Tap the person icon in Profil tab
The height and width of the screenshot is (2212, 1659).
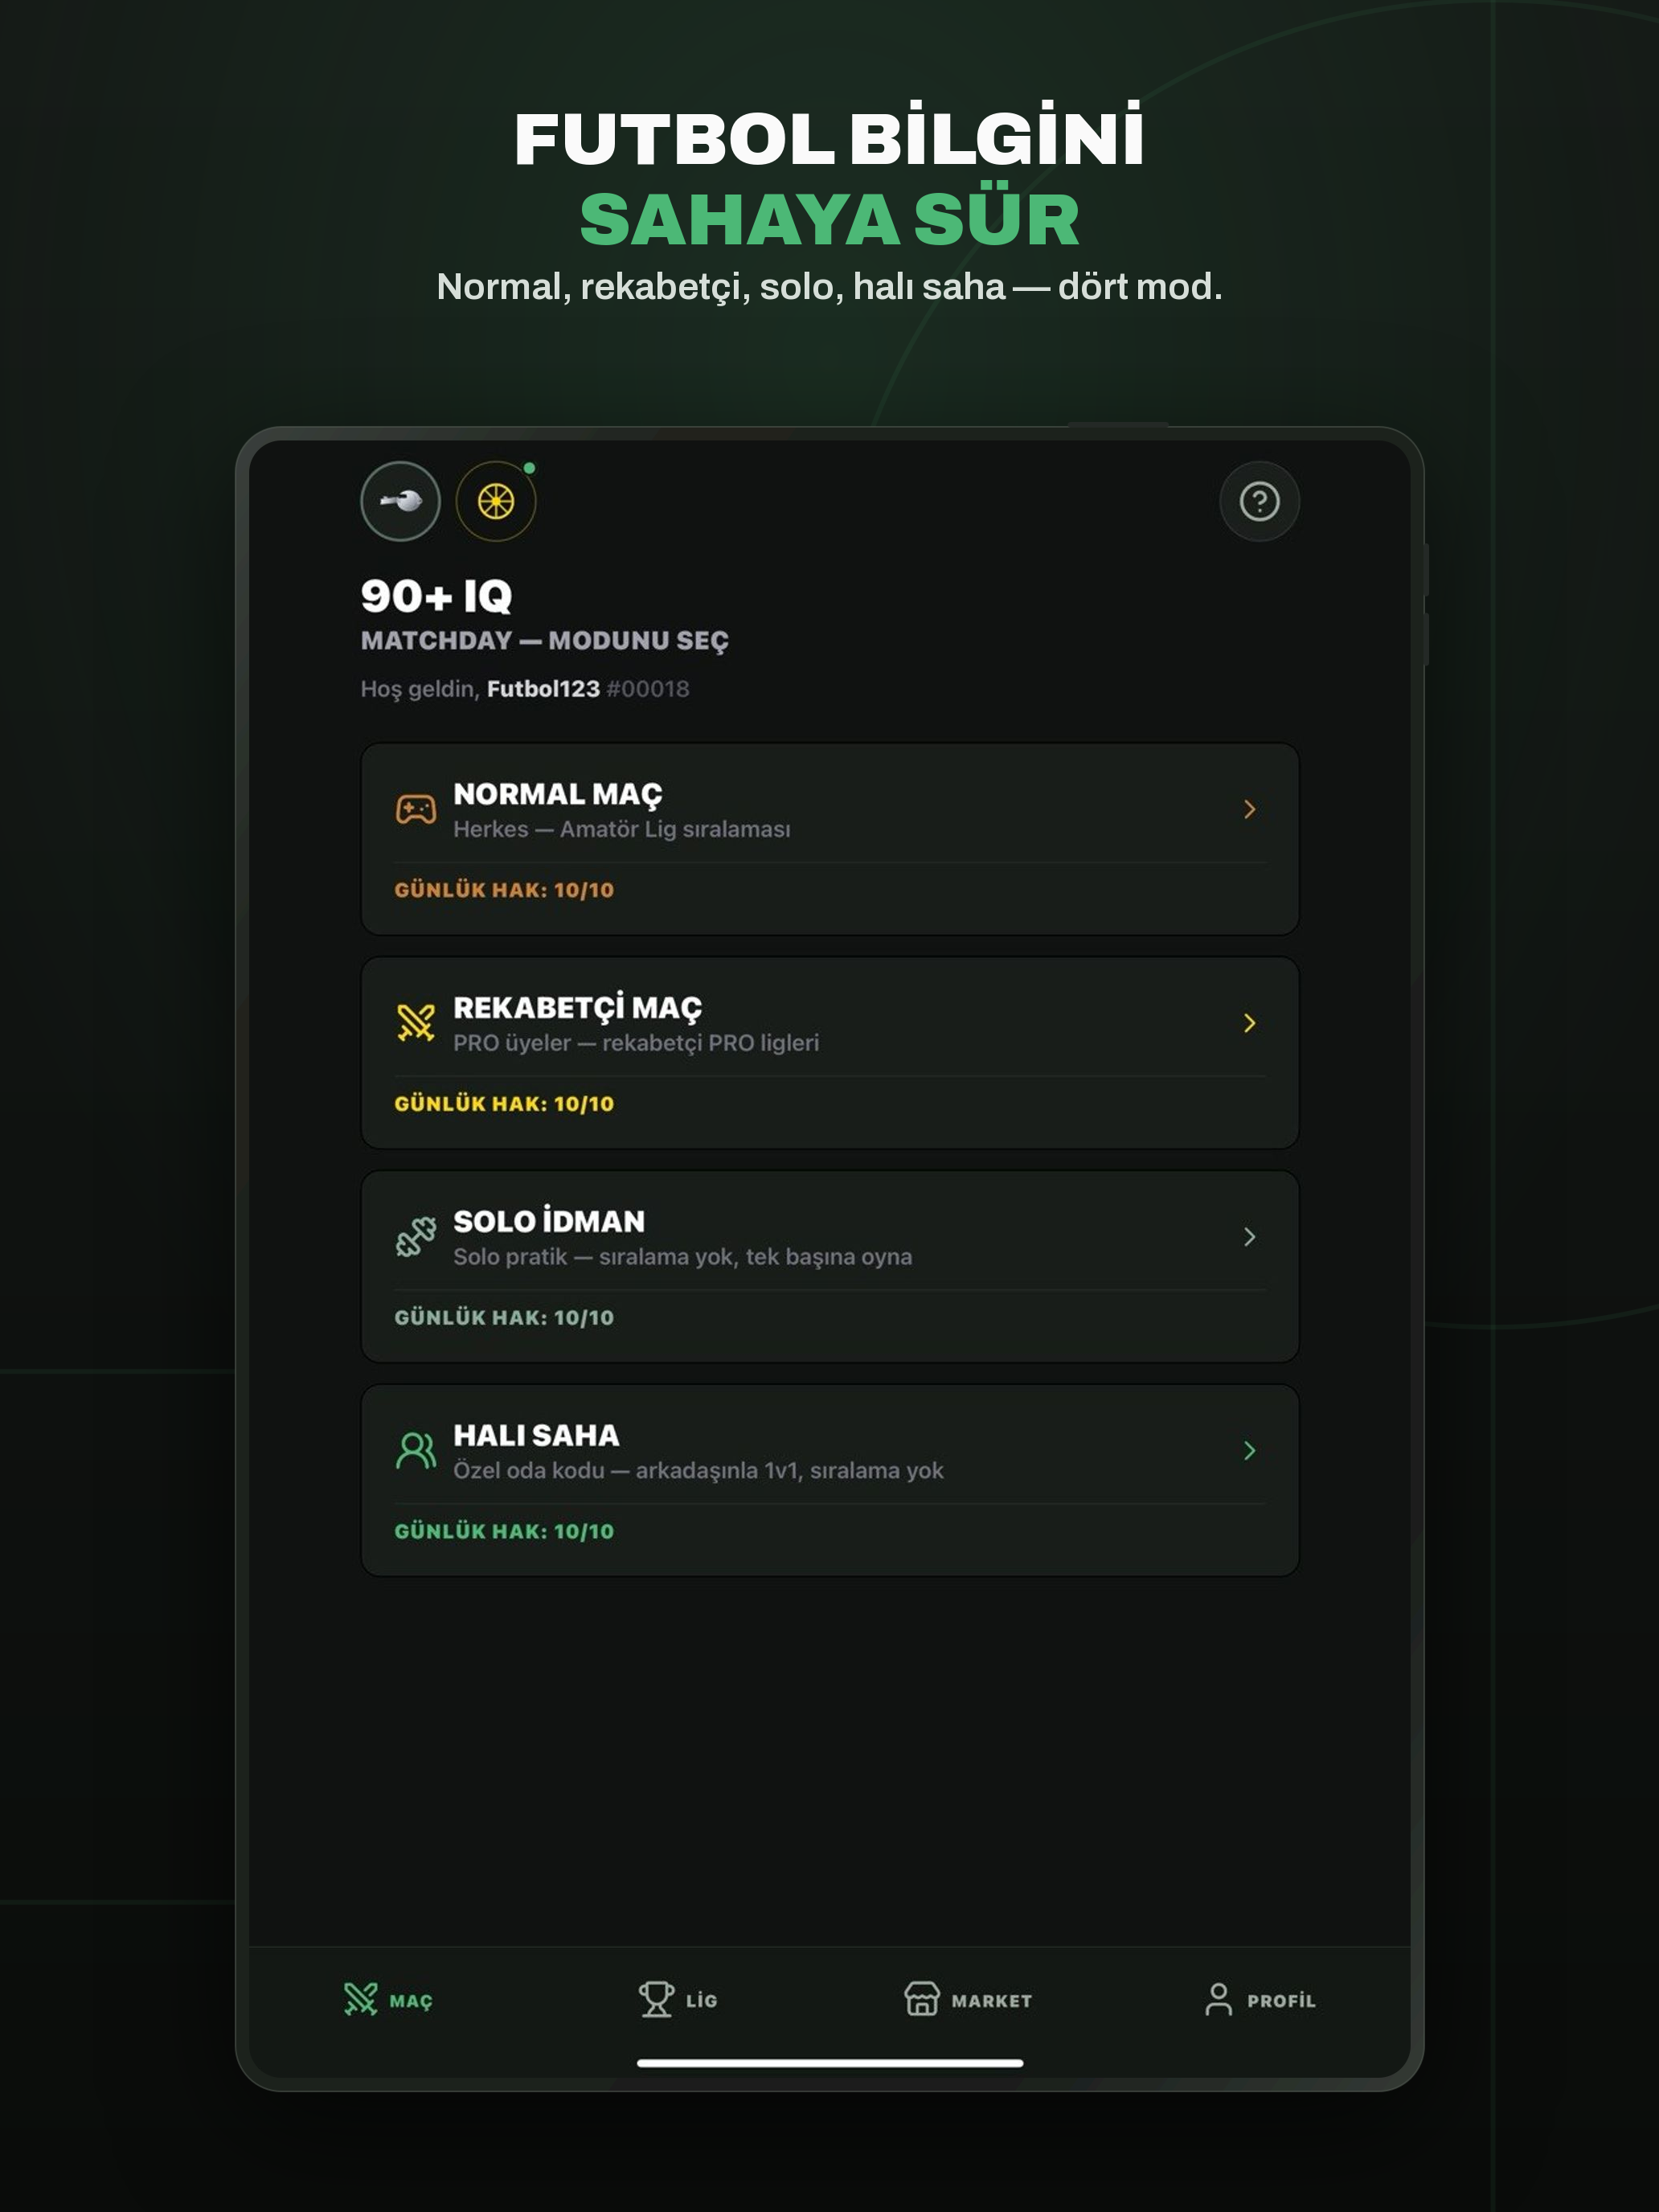[x=1218, y=1999]
